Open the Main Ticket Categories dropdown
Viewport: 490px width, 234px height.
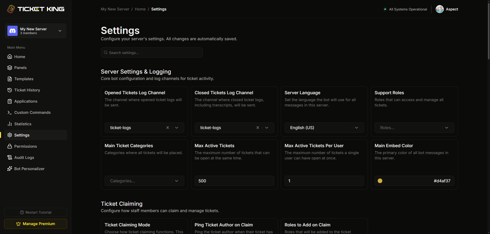tap(144, 181)
